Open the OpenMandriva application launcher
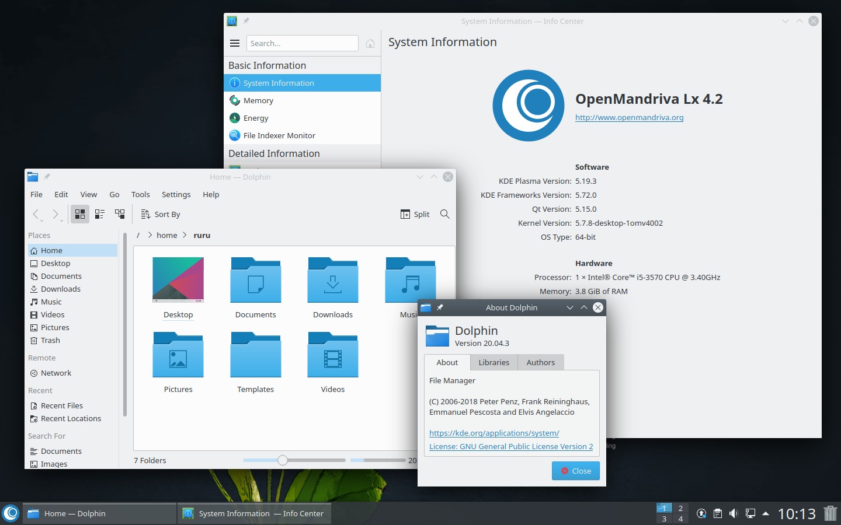Viewport: 841px width, 525px height. [x=11, y=513]
